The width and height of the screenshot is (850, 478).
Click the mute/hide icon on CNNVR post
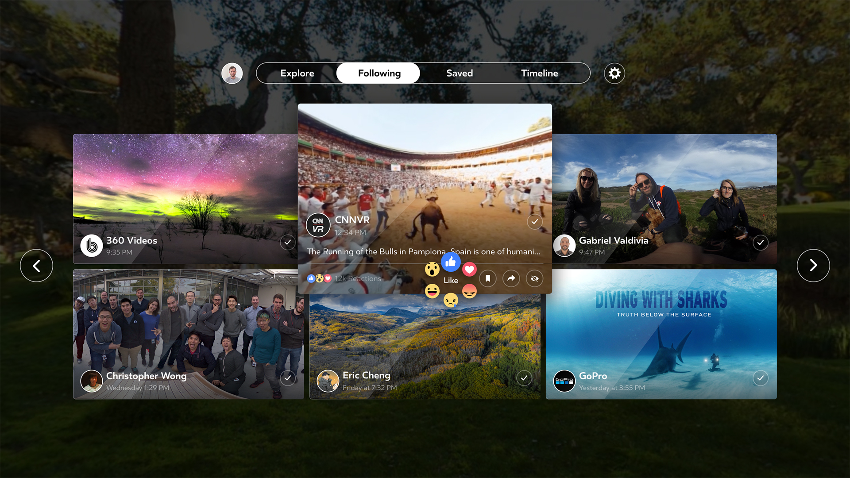pos(534,278)
